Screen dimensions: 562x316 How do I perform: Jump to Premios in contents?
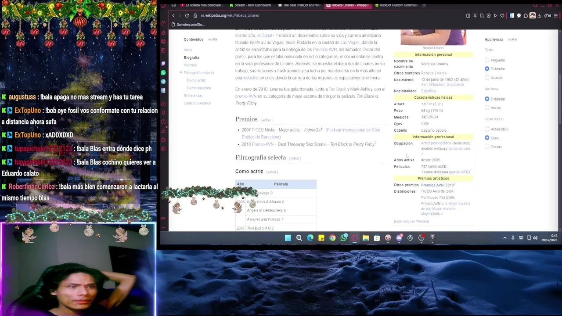190,65
